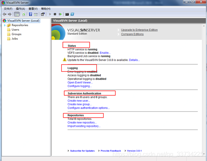
Task: Click the Jobs folder icon
Action: tap(9, 39)
